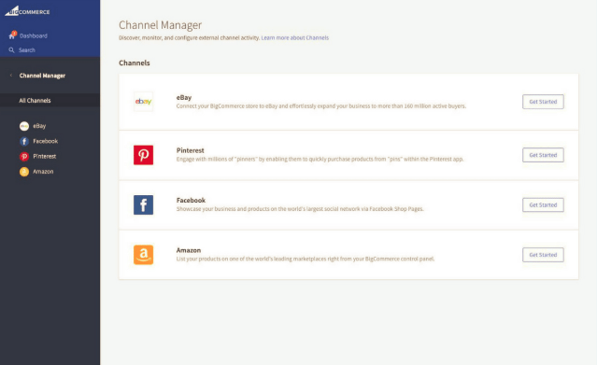The width and height of the screenshot is (597, 365).
Task: Open Search in the sidebar
Action: point(27,50)
